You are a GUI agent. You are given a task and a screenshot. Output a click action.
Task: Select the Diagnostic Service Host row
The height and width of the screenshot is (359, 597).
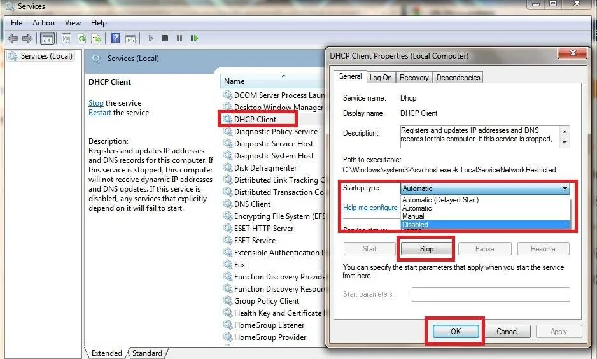(274, 143)
